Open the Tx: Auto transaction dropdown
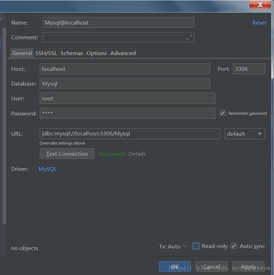This screenshot has height=275, width=274. click(172, 246)
